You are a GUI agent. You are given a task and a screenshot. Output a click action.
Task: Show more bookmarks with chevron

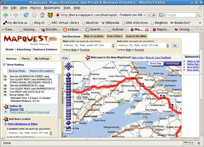tap(200, 23)
